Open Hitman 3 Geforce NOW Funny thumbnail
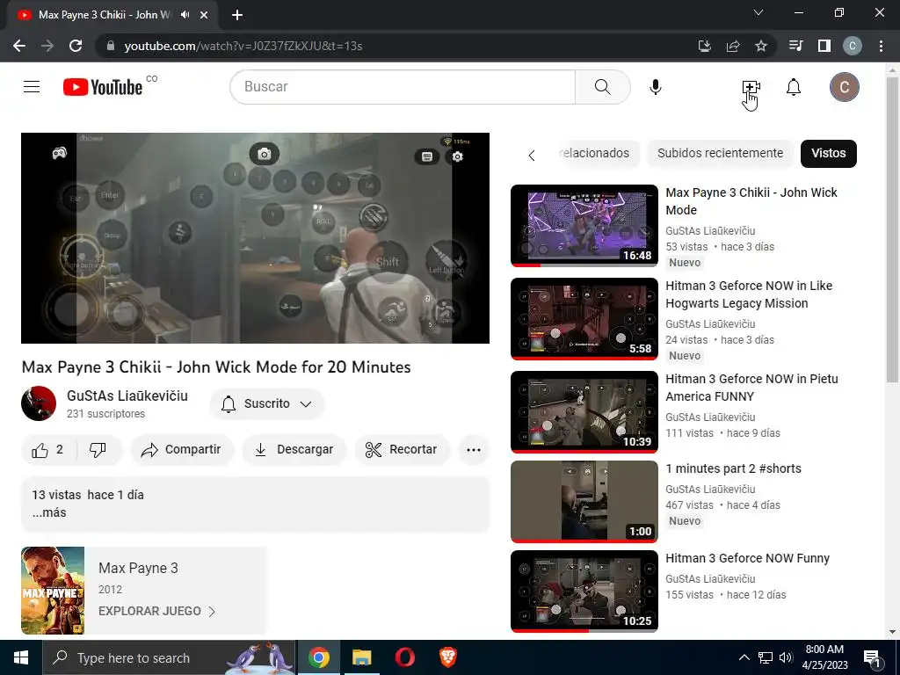 [584, 591]
